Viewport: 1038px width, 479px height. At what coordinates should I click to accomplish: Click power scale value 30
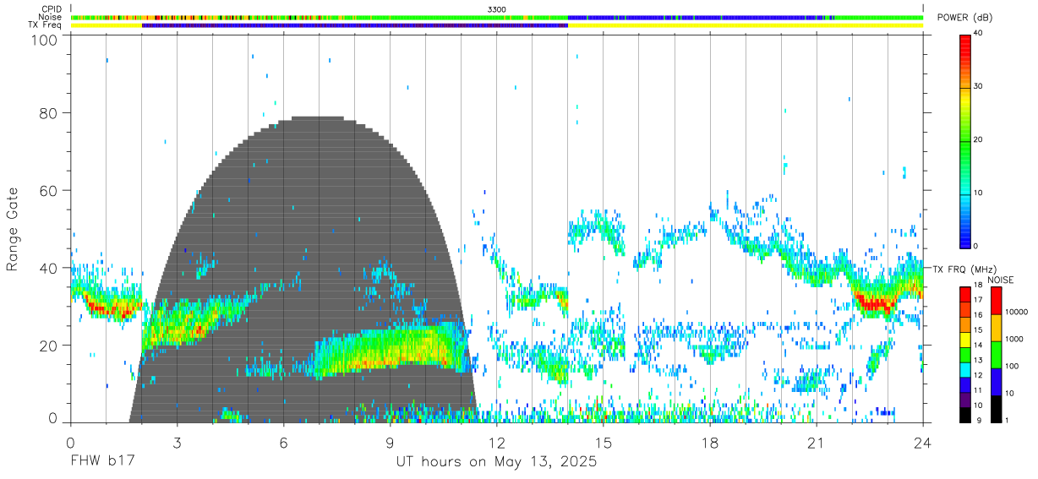[979, 87]
